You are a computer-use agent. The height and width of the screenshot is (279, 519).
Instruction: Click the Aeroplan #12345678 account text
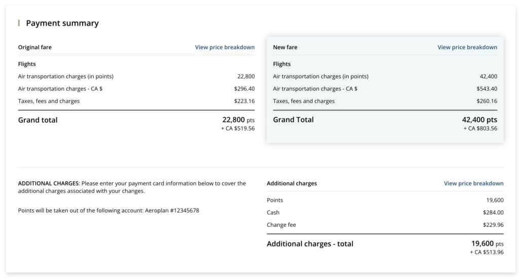172,210
